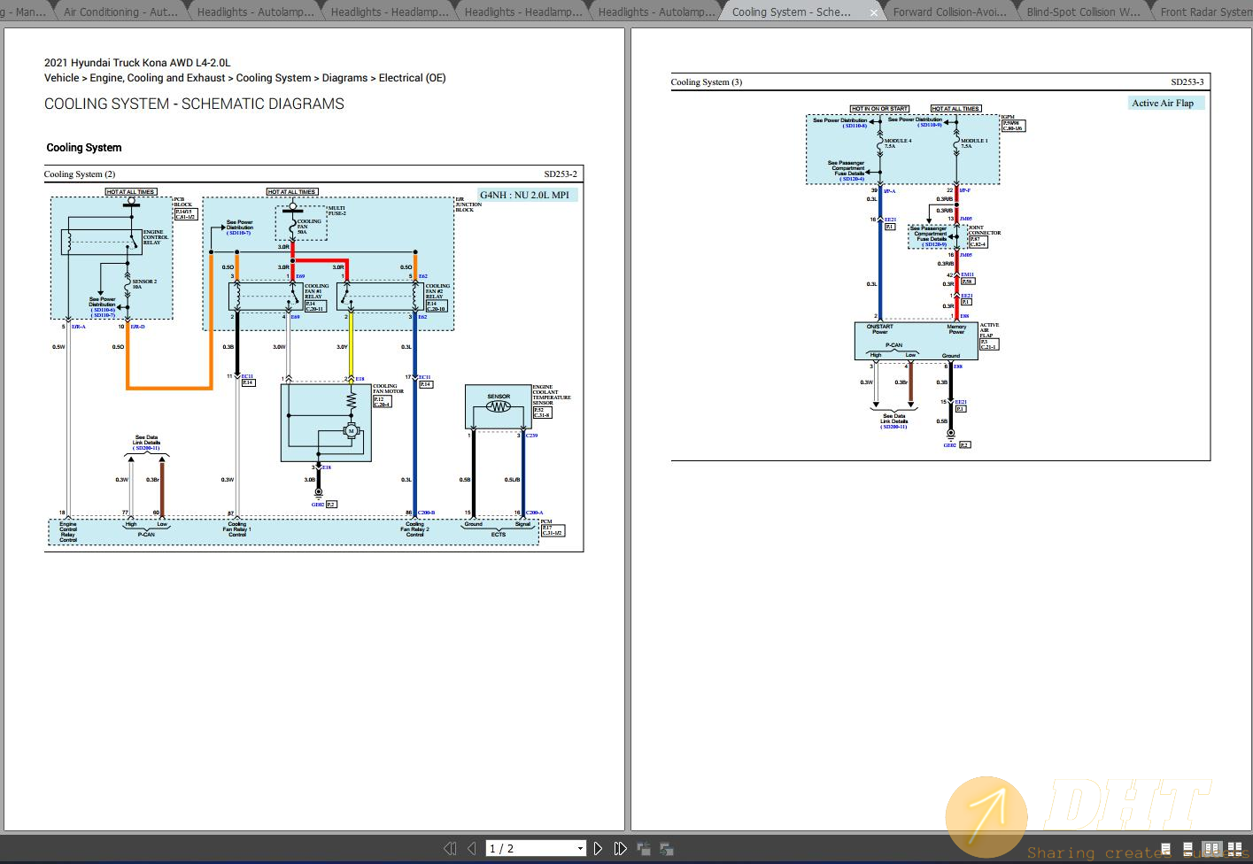Click the 'Cooling System (2)' diagram title

coord(80,174)
